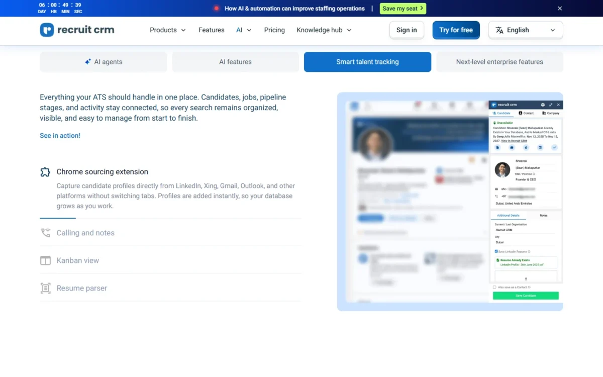Click the puzzle icon for Chrome sourcing extension
Screen dimensions: 603x377
click(x=45, y=172)
